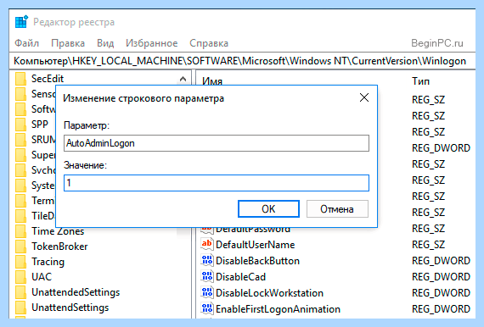The image size is (484, 327).
Task: Click the Отмена button
Action: [x=337, y=209]
